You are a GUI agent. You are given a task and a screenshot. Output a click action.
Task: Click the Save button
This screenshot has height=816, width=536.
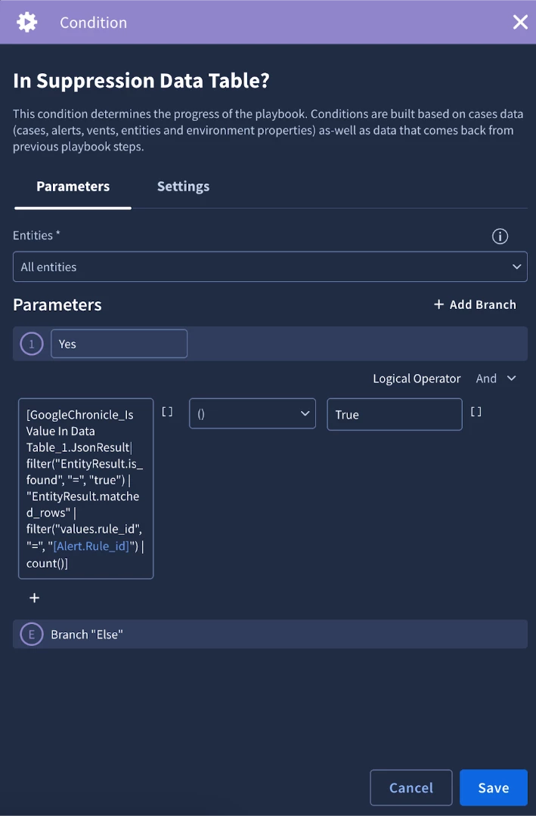pos(494,787)
